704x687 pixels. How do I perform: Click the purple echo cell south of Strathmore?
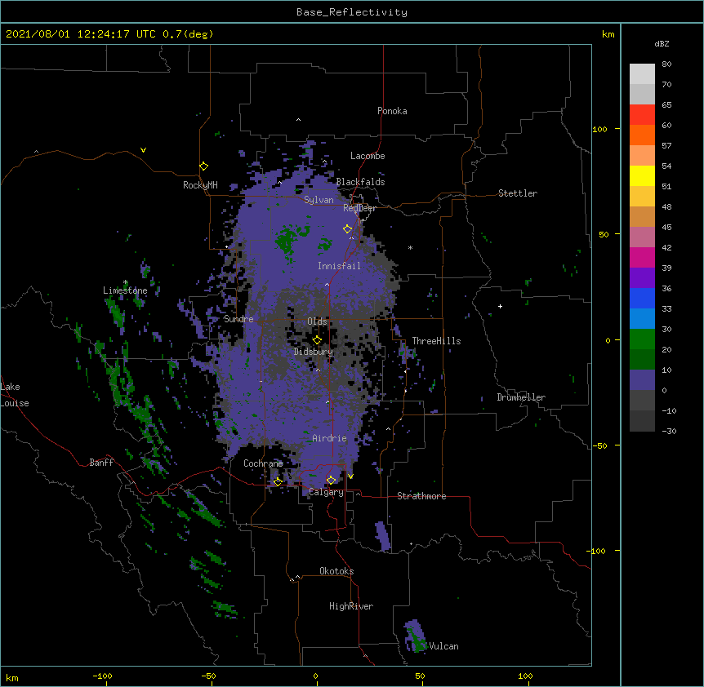click(x=382, y=536)
